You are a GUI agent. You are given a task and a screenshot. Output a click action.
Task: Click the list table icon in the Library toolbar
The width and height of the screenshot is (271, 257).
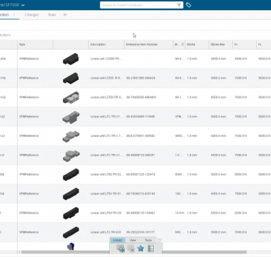150,248
